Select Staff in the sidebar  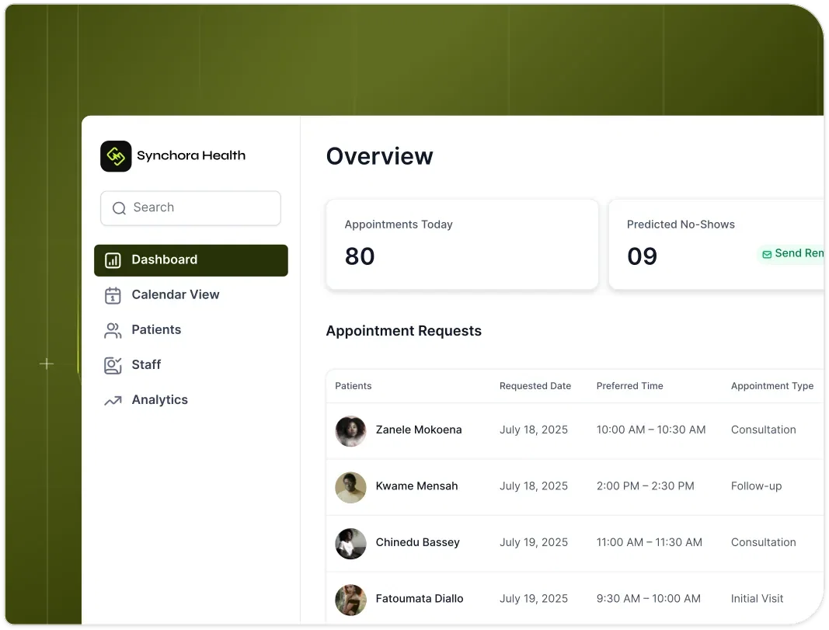click(x=191, y=364)
